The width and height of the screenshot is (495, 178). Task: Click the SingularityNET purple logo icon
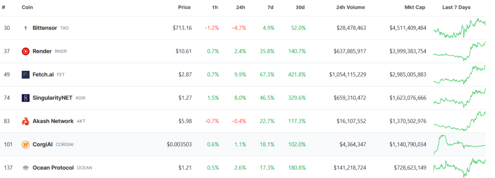[x=26, y=98]
